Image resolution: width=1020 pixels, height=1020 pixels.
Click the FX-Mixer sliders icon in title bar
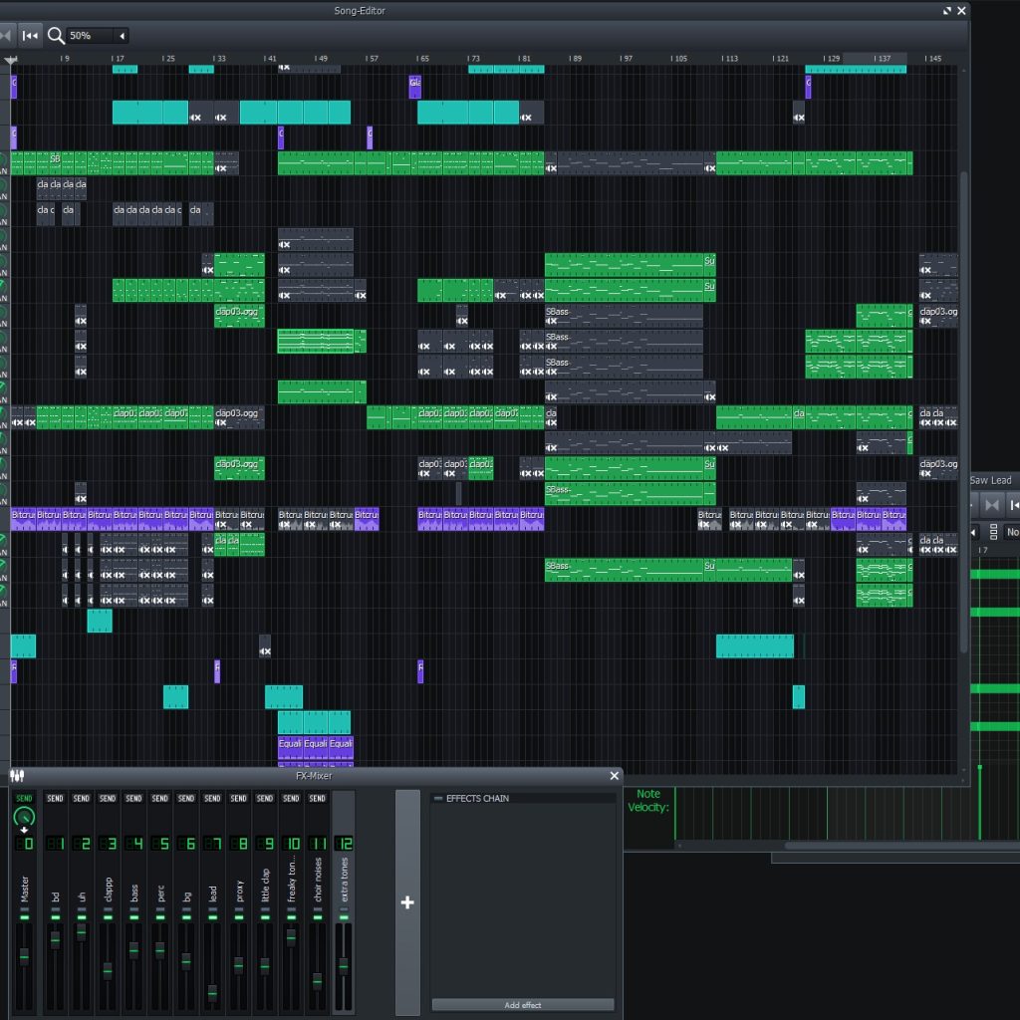click(17, 775)
